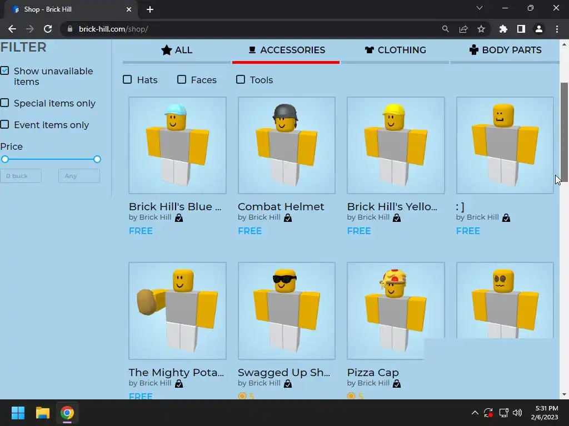Share this page via share icon

tap(463, 29)
